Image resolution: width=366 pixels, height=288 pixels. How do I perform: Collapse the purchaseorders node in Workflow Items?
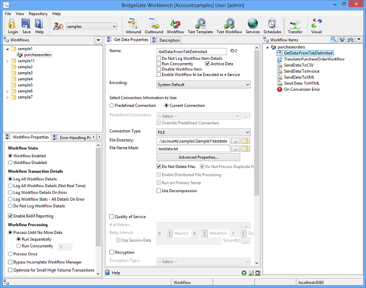(x=267, y=47)
